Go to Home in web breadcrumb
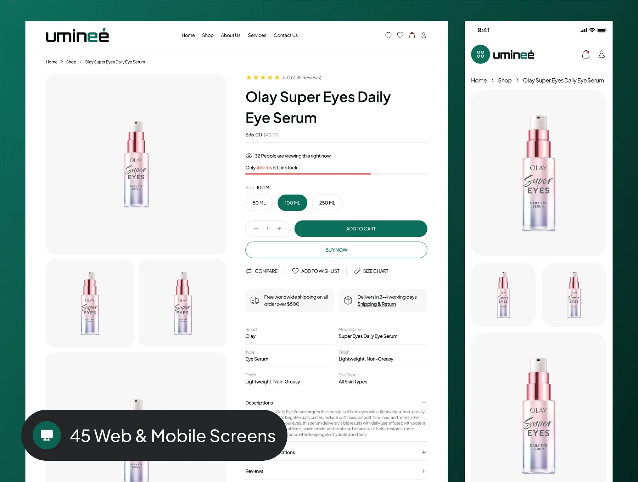Screen dimensions: 638x482 52,62
